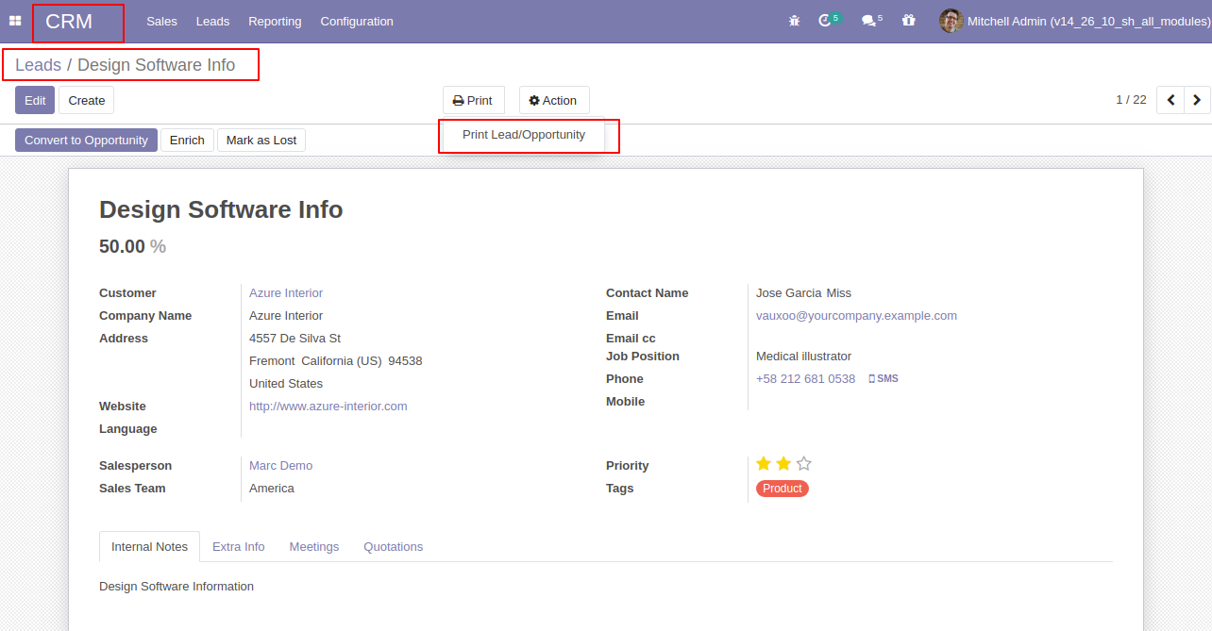
Task: Click the Medical illustrator job position
Action: pos(803,357)
